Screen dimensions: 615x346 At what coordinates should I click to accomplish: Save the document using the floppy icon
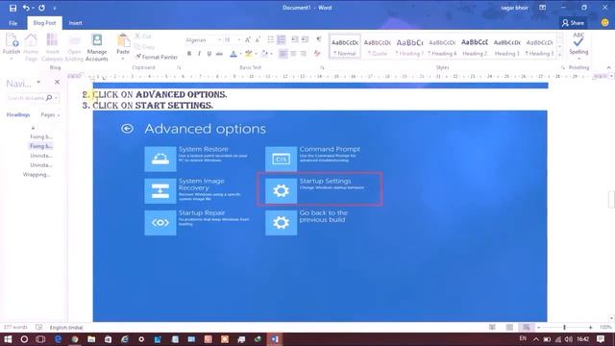click(12, 8)
